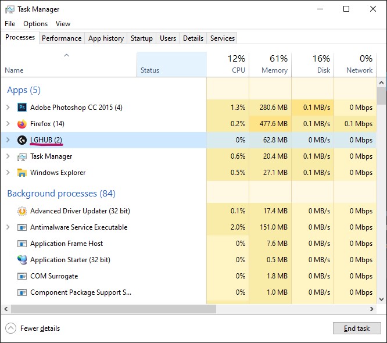This screenshot has width=387, height=343.
Task: Click the Application Frame Host icon
Action: [22, 244]
